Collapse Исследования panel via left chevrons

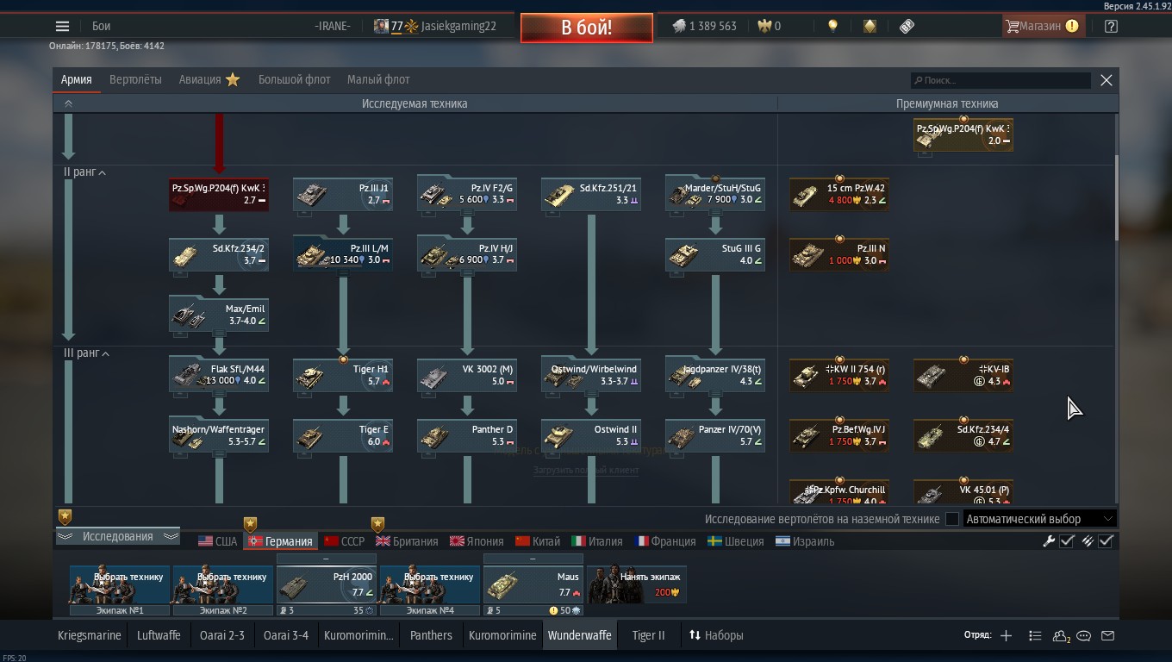(65, 536)
